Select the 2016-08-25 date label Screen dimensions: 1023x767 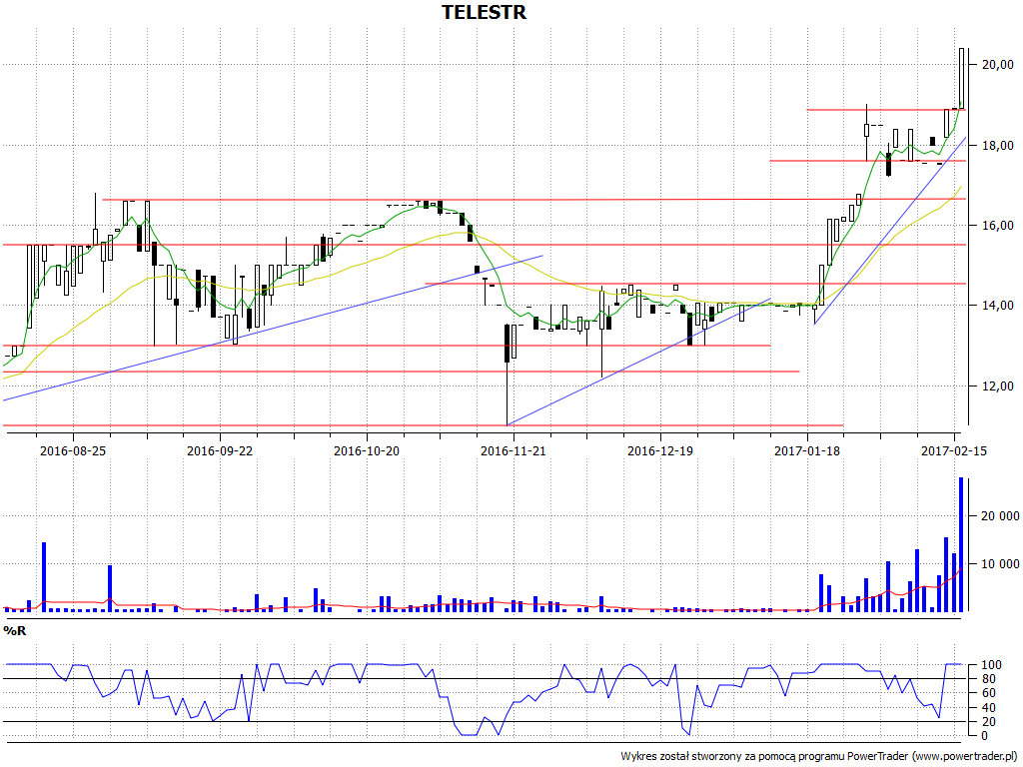point(73,450)
